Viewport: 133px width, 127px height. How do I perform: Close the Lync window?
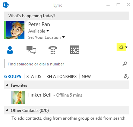pyautogui.click(x=128, y=5)
